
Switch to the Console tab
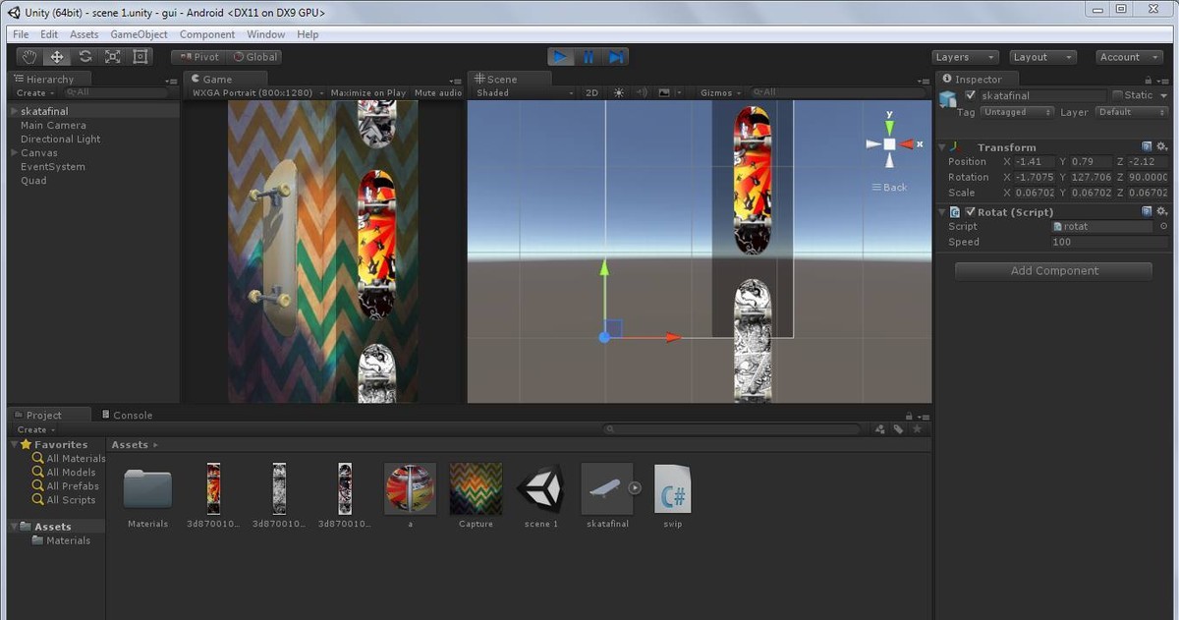(x=132, y=415)
